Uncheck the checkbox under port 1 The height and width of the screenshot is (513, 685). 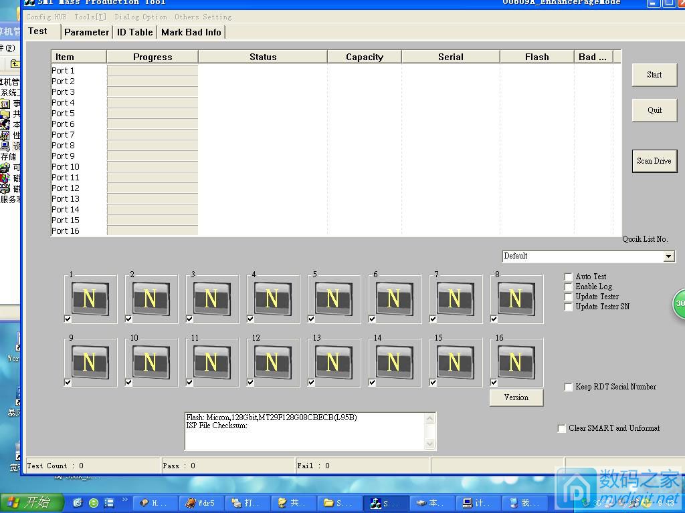[68, 319]
